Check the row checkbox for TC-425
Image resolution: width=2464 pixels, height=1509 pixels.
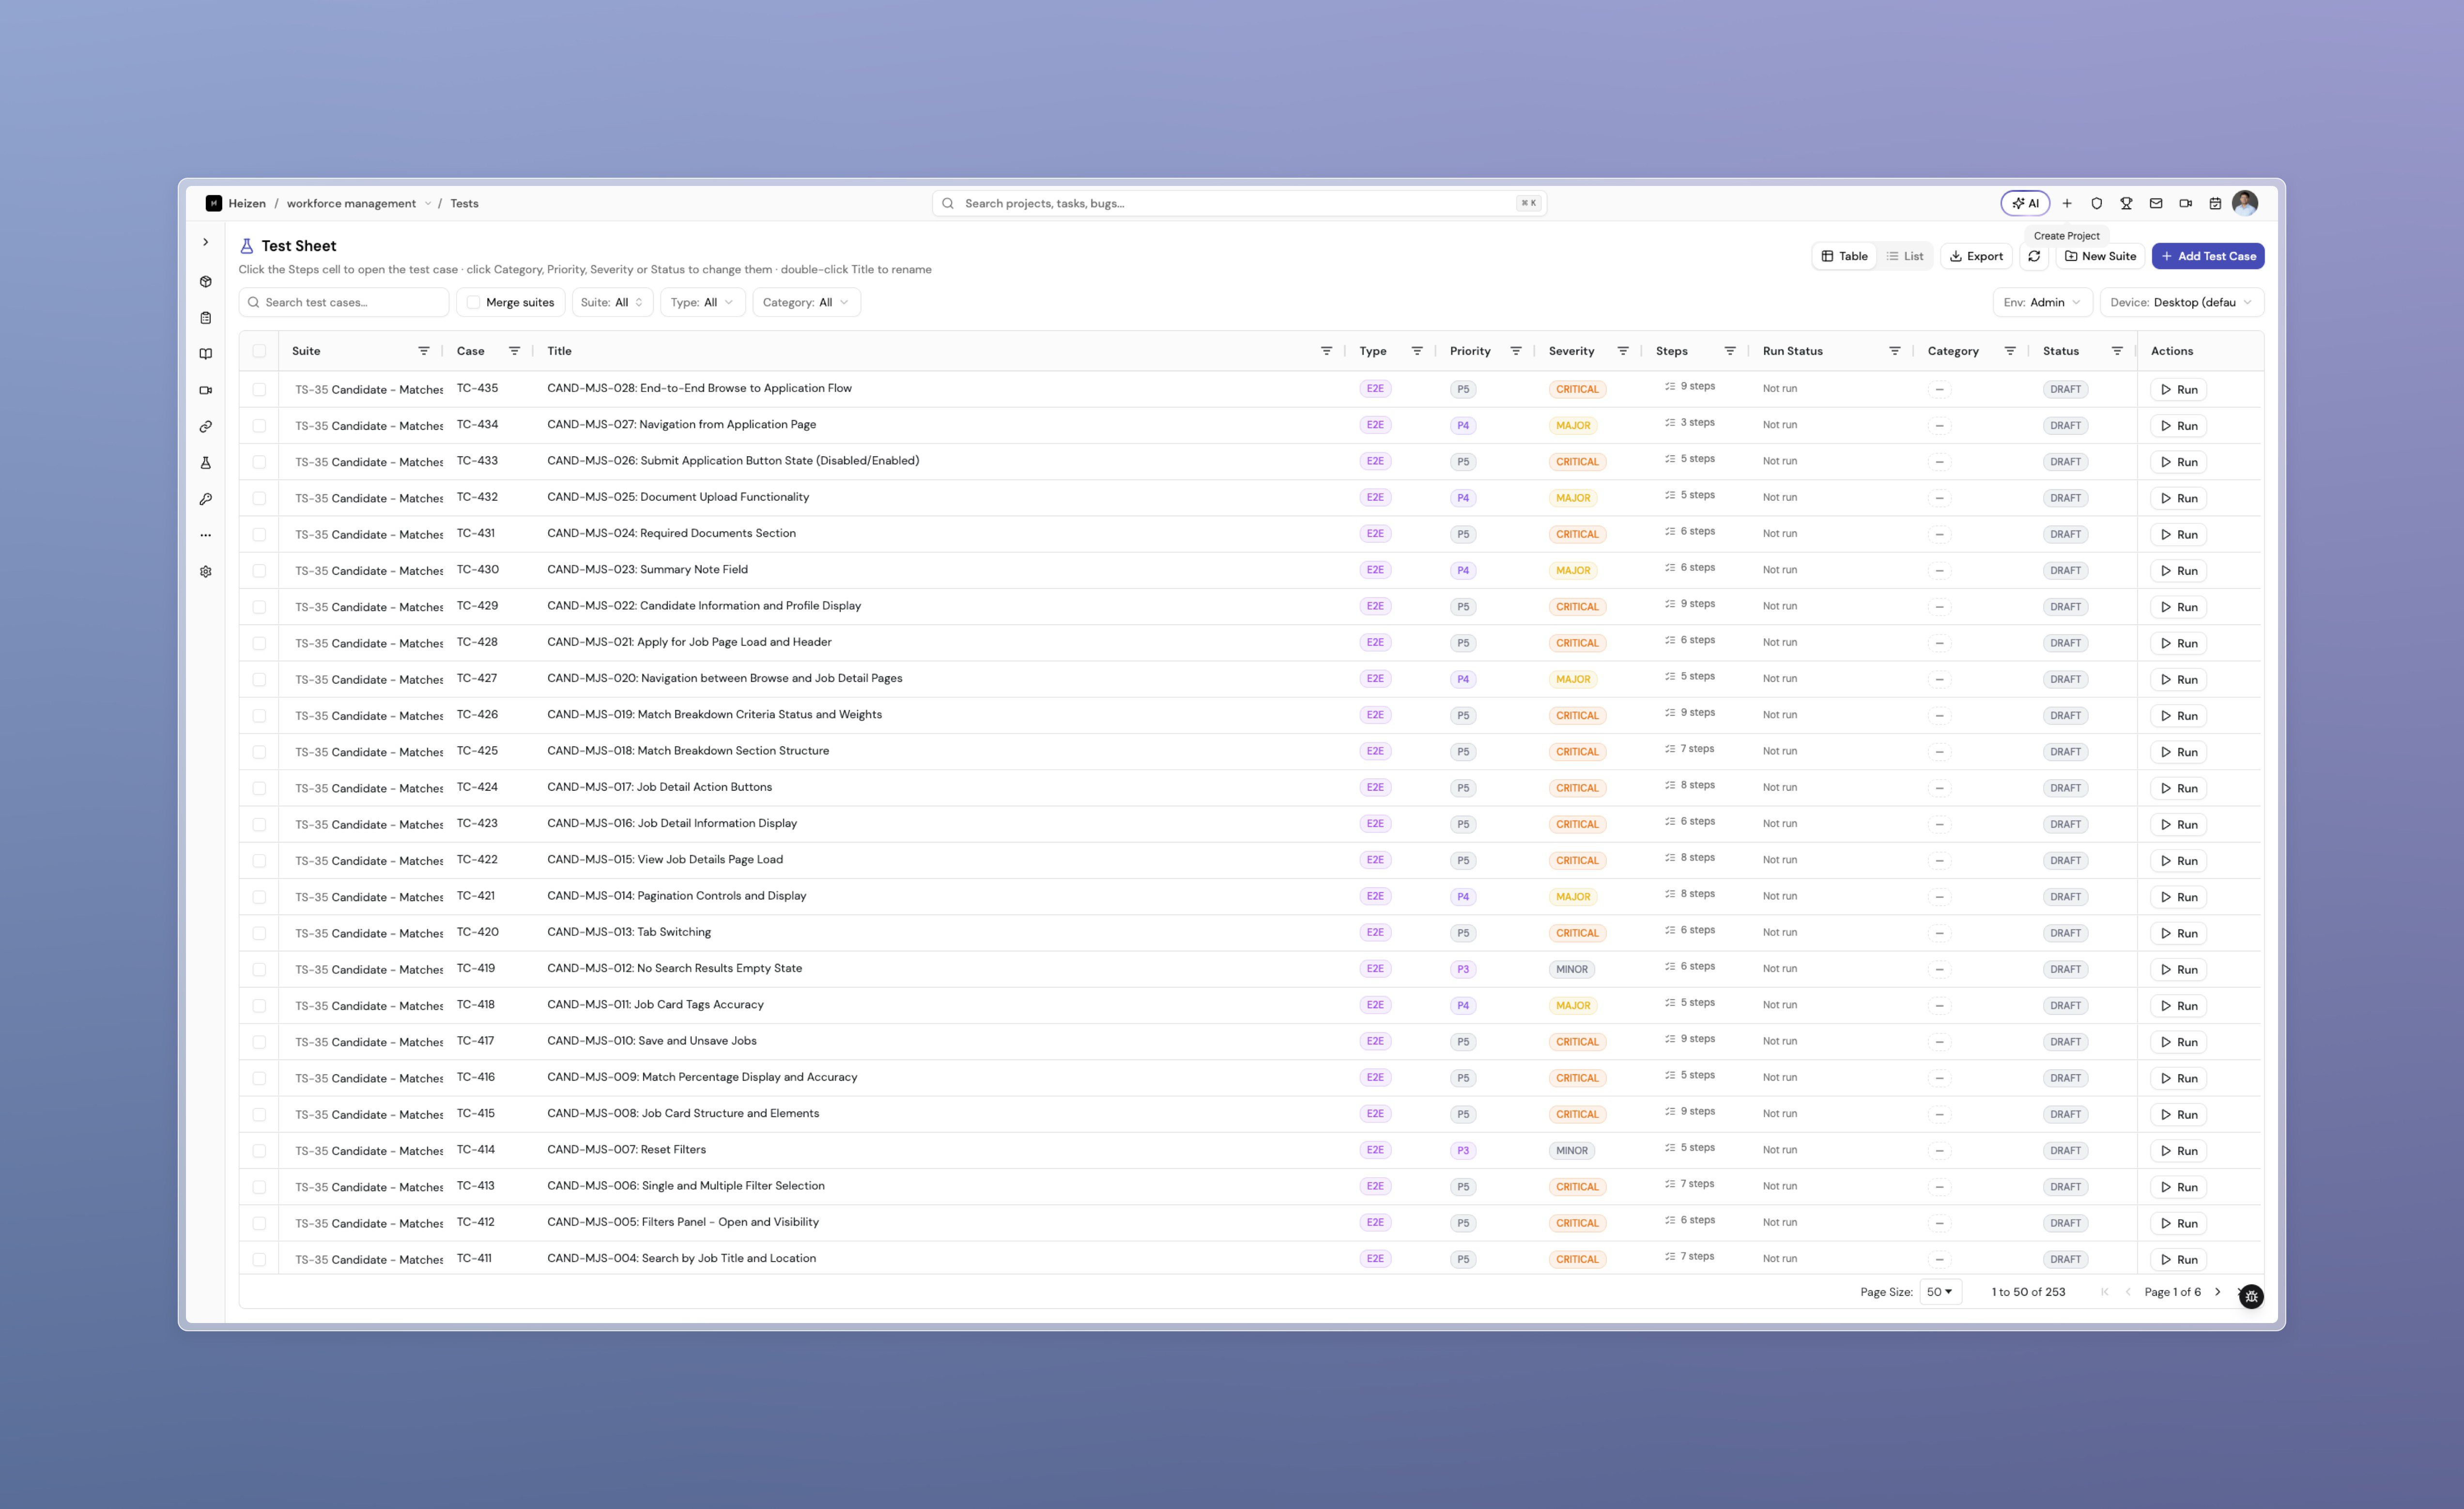pyautogui.click(x=259, y=752)
